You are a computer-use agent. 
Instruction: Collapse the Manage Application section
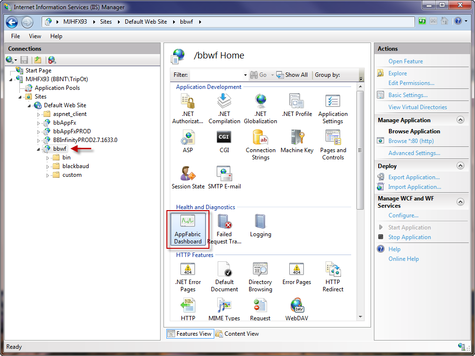pos(460,120)
